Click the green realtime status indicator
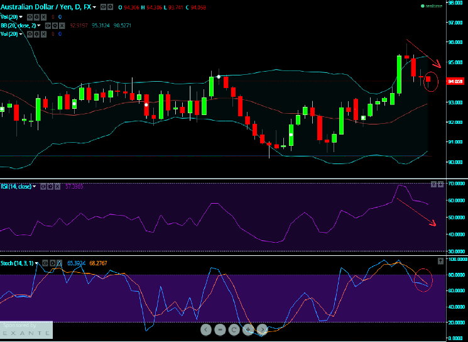 (x=432, y=6)
